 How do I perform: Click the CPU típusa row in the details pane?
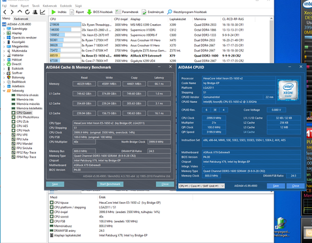pos(105,203)
